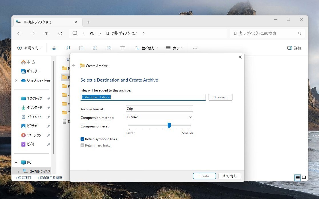This screenshot has width=319, height=199.
Task: Click the Share icon in the toolbar
Action: (x=109, y=48)
